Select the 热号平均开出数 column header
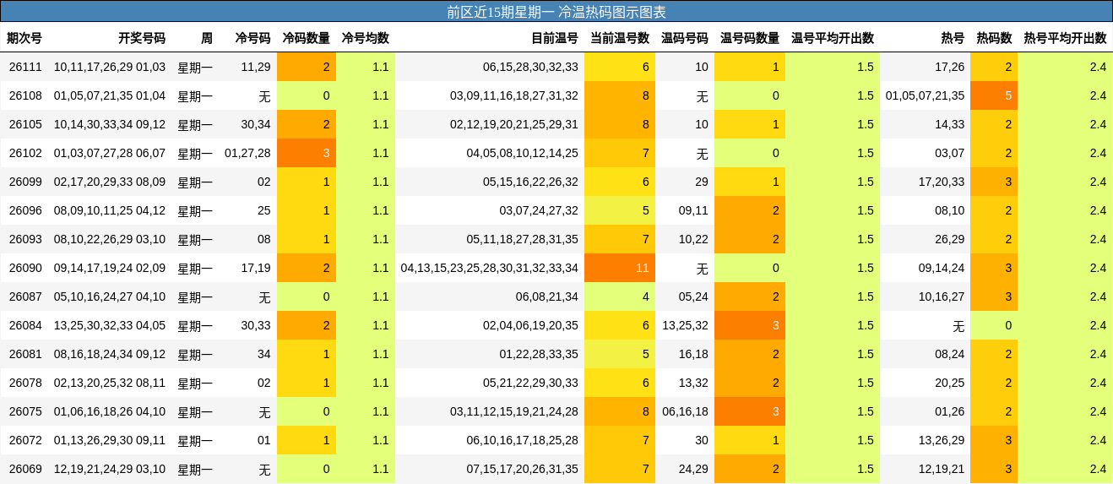The image size is (1113, 484). (1065, 38)
